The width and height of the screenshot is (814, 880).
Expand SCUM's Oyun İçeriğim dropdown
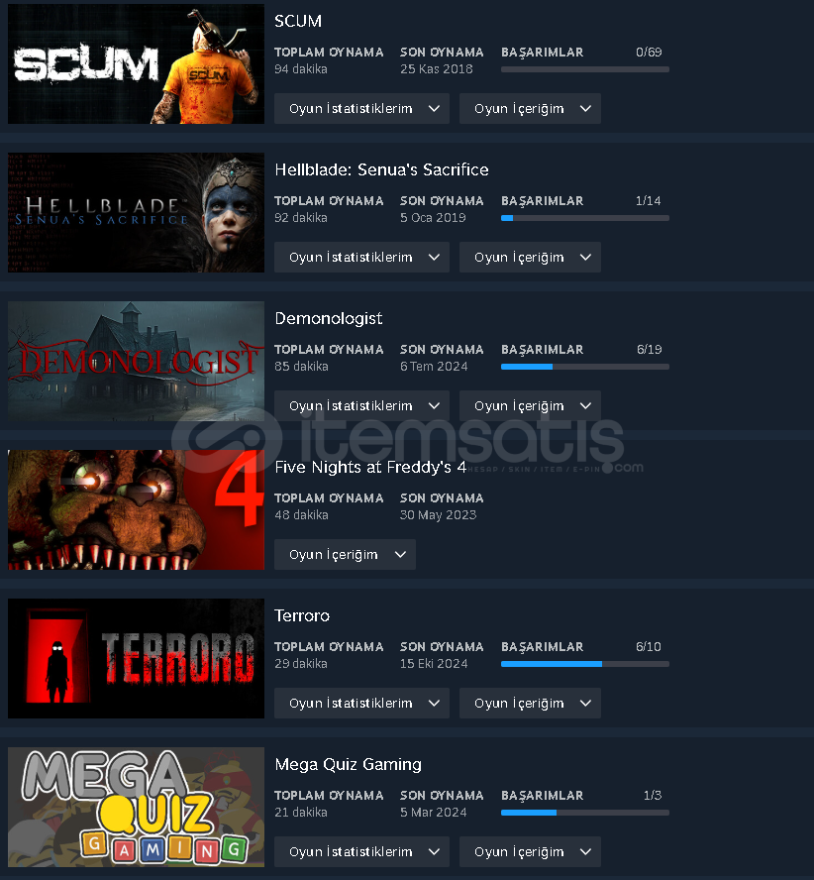[530, 109]
